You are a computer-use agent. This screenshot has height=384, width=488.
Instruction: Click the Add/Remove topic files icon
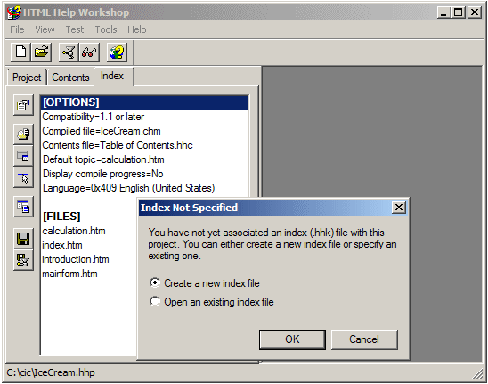(x=23, y=134)
